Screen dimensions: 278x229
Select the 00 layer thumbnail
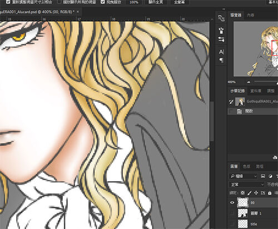(243, 202)
